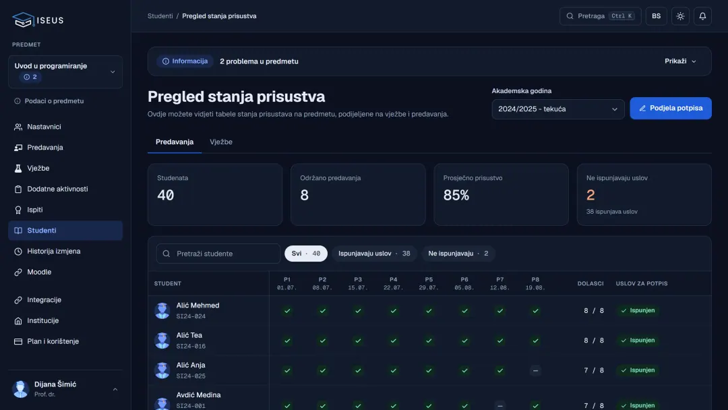Toggle Alić Mehmed's P8 attendance check

tap(535, 311)
